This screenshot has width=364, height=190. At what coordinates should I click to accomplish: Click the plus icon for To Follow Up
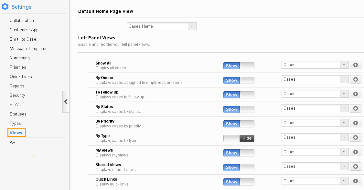click(355, 94)
